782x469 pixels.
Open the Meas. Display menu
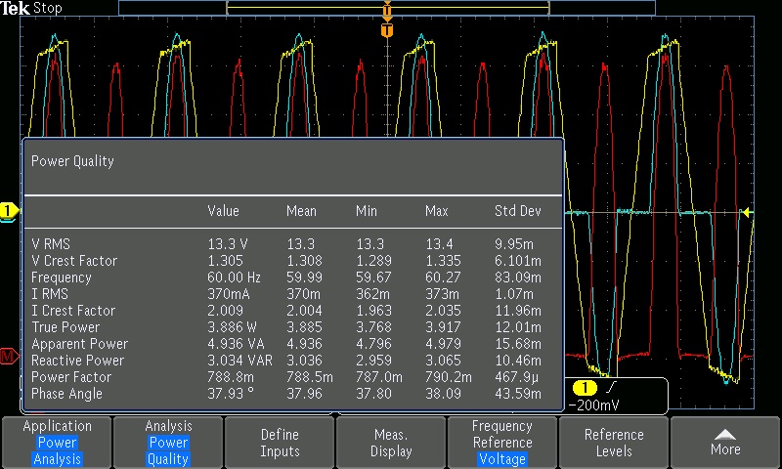click(391, 443)
